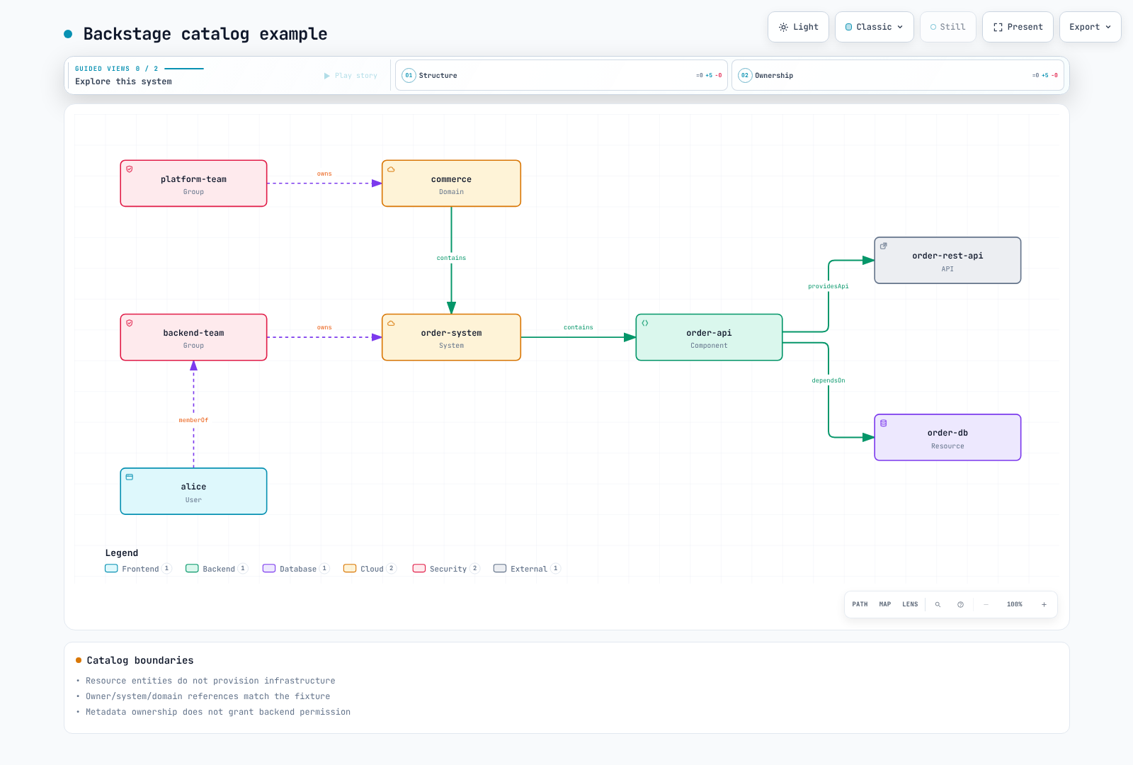Click the 02 step badge for Ownership
1133x765 pixels.
pyautogui.click(x=745, y=75)
